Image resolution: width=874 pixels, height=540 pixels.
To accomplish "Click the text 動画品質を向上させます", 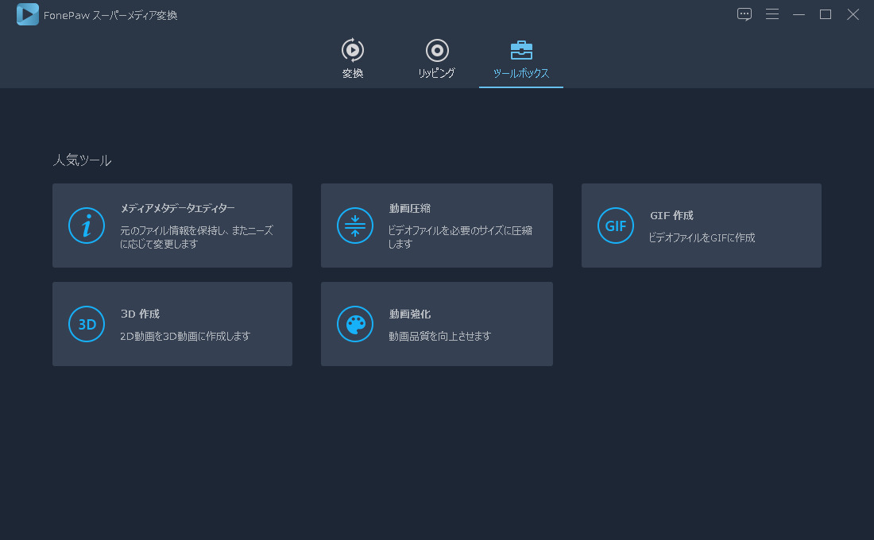I will click(440, 336).
